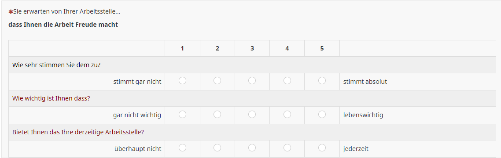Click 'Bietet Ihnen das Ihre derzeitige Arbeitsstelle?' heading
The image size is (501, 158).
coord(78,132)
